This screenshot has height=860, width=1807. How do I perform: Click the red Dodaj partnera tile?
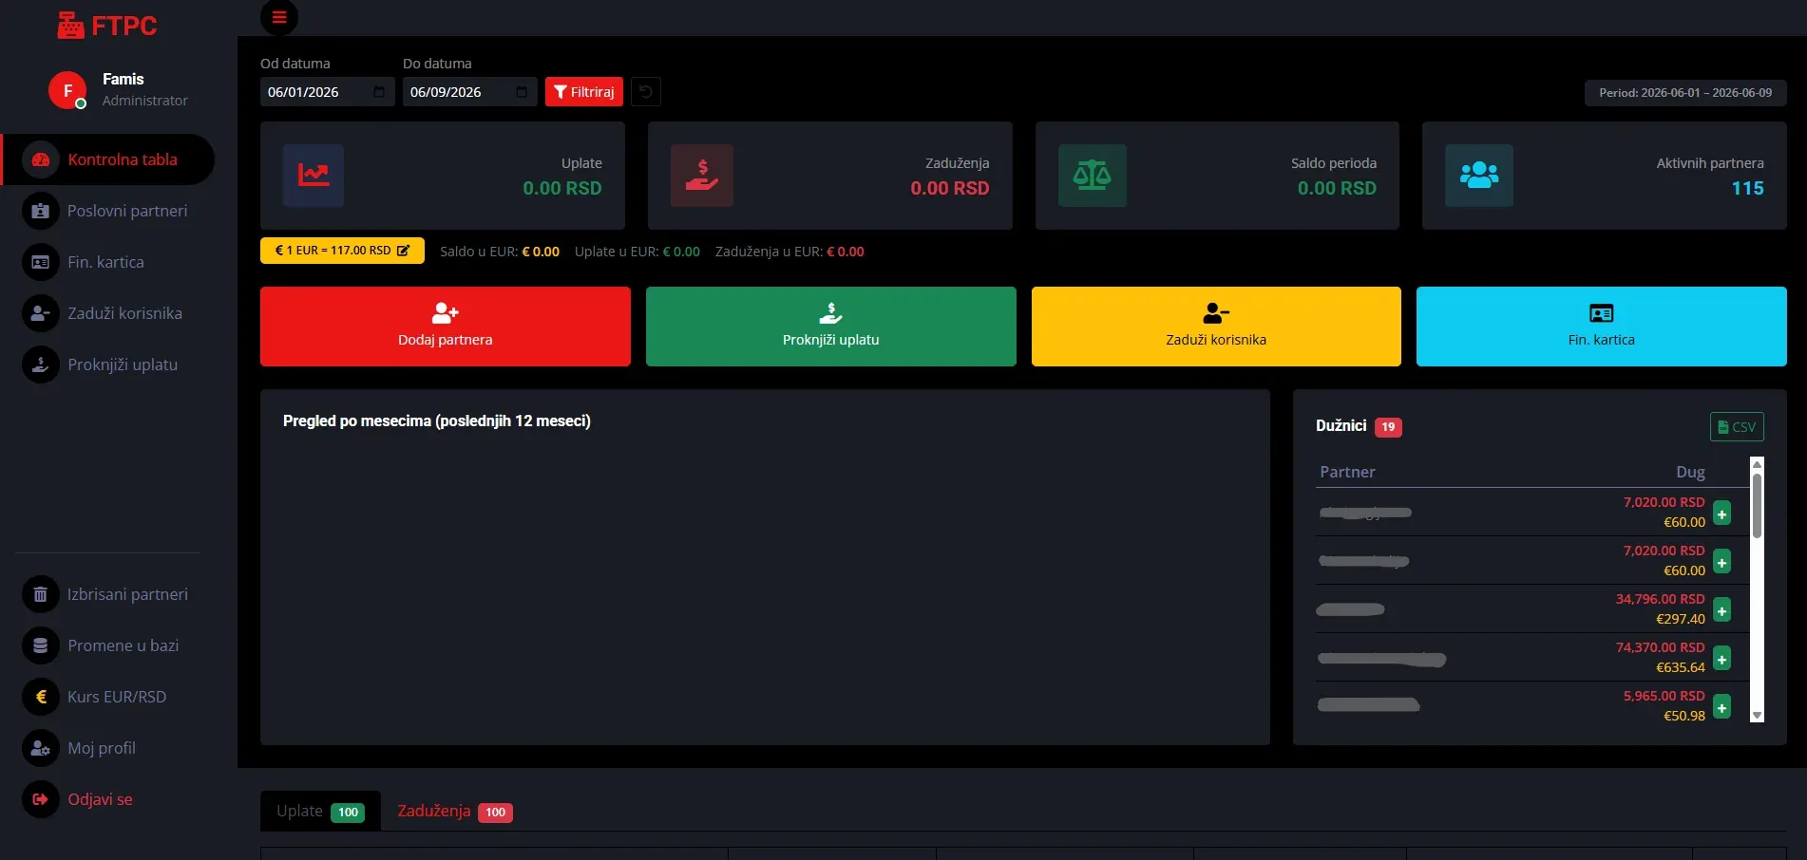446,327
